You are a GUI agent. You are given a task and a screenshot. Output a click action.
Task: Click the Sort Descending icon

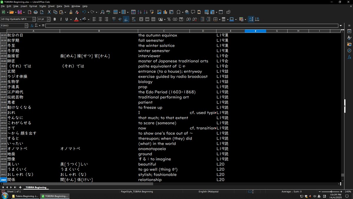[x=146, y=12]
